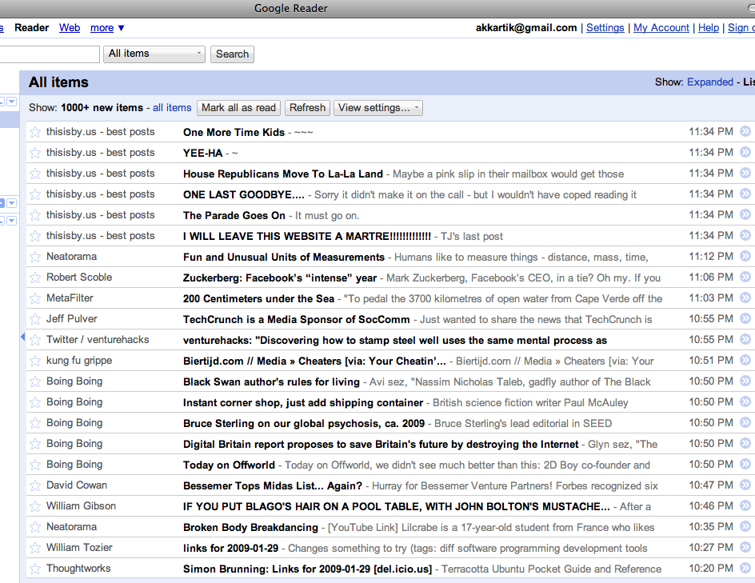Click arrow icon on the Jeff Pulver row
This screenshot has width=755, height=583.
click(745, 319)
